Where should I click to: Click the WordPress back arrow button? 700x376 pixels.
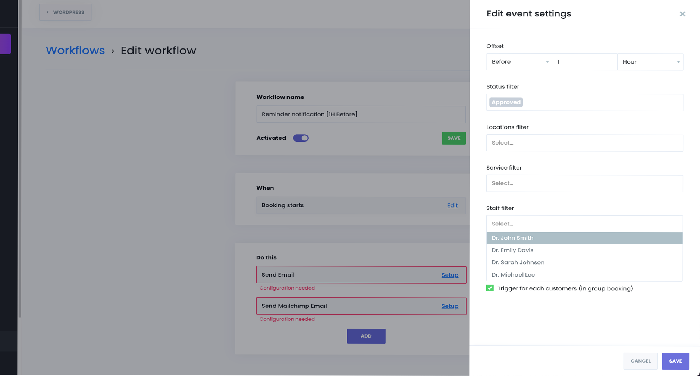[65, 12]
